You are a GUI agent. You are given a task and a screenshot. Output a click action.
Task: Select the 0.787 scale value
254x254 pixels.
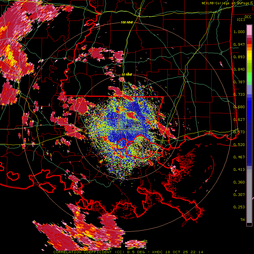click(x=239, y=82)
